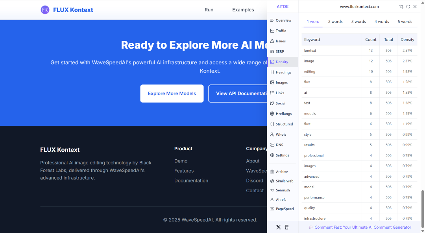The height and width of the screenshot is (233, 425).
Task: Select the 'editing' keyword row
Action: click(359, 72)
